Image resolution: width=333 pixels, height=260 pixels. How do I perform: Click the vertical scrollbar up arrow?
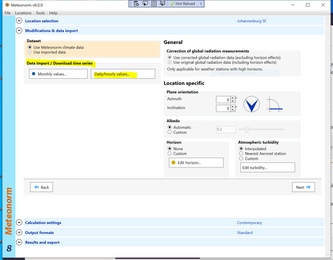(328, 19)
